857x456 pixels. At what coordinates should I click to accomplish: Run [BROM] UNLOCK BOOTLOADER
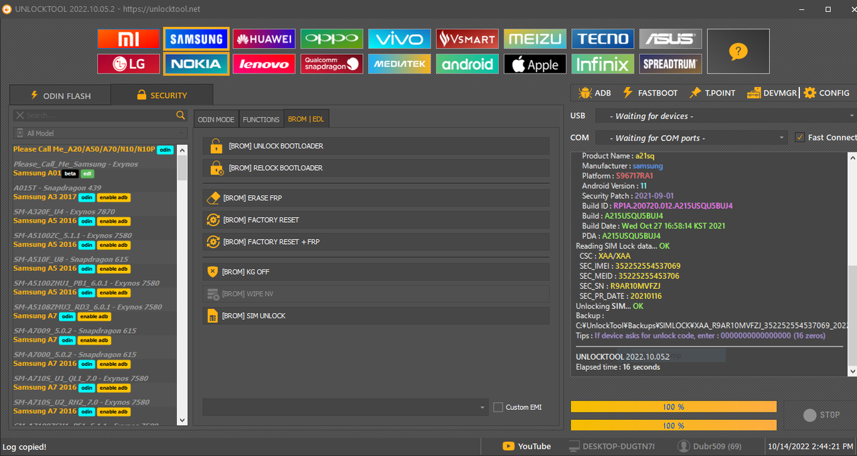[376, 146]
